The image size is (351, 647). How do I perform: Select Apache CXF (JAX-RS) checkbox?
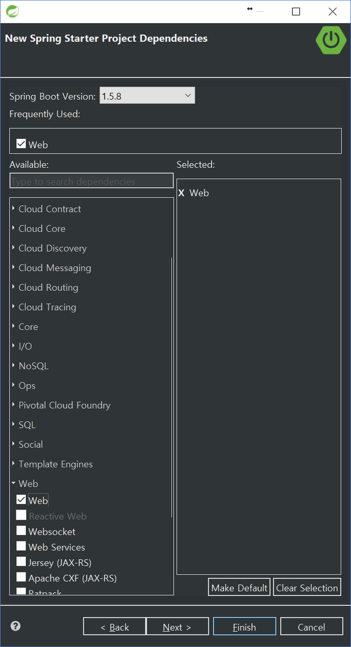click(x=21, y=577)
